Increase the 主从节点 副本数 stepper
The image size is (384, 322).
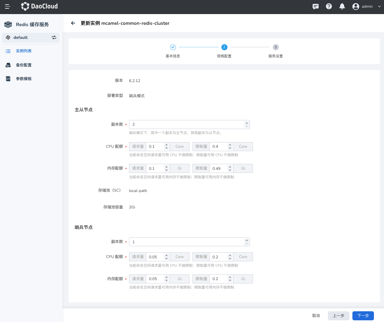[x=247, y=123]
